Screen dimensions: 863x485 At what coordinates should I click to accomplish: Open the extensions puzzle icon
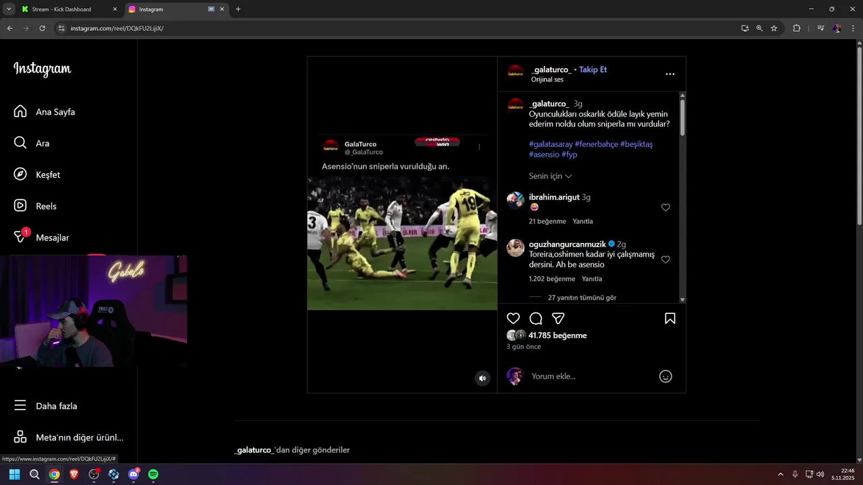(x=797, y=28)
